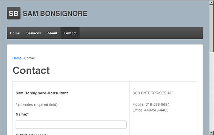214x135 pixels.
Task: Click the scrollbar down arrow
Action: click(212, 133)
